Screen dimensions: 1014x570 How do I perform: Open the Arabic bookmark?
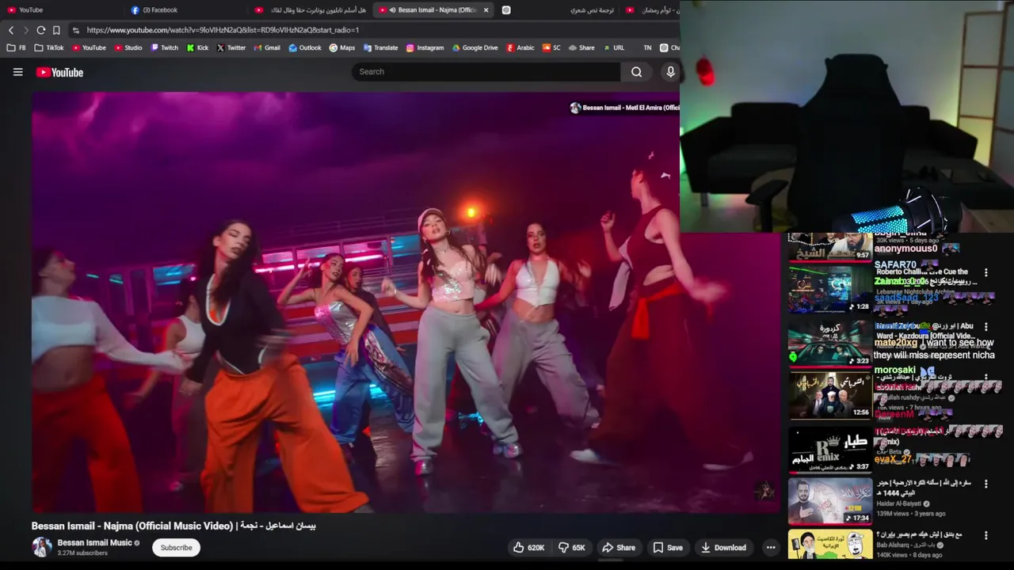click(520, 47)
